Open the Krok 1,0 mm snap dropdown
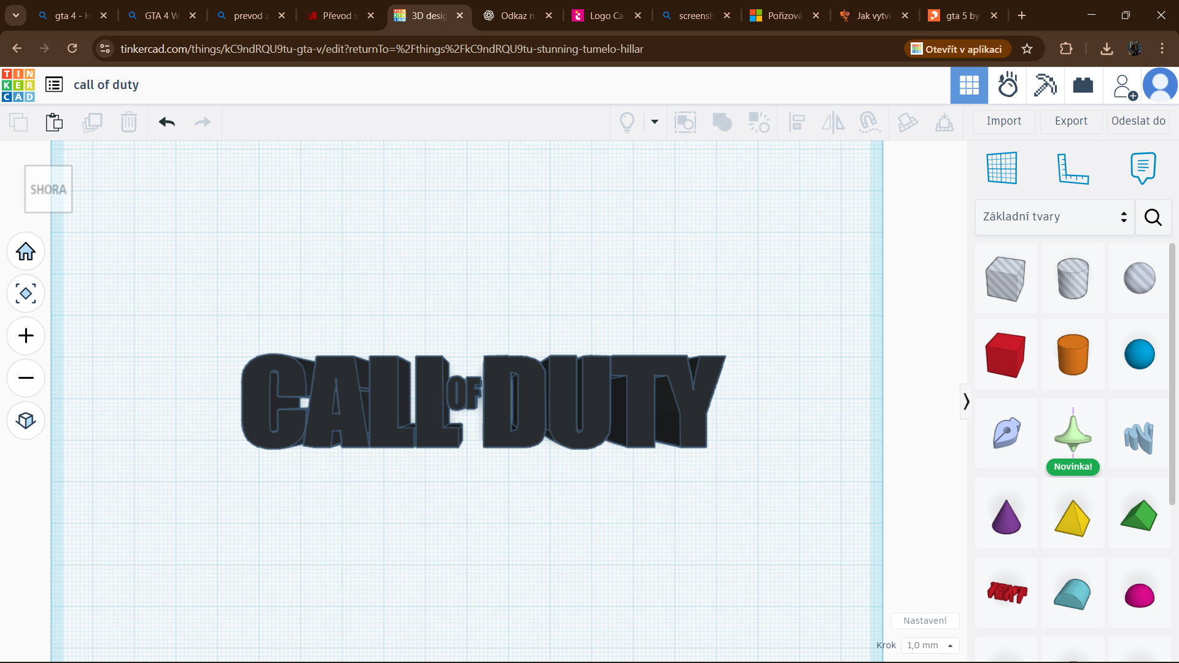Image resolution: width=1179 pixels, height=663 pixels. click(x=930, y=645)
